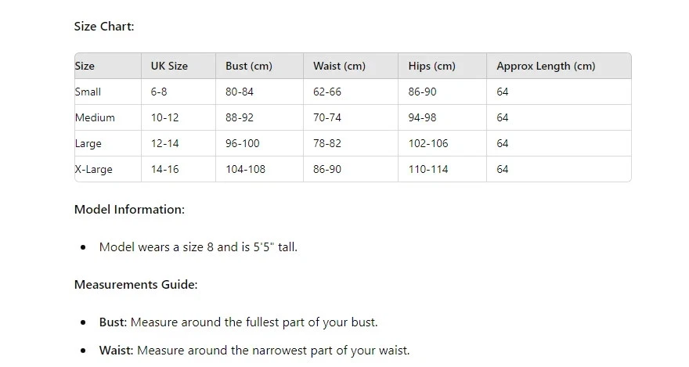Screen dimensions: 689x367
Task: Click the "Waist (cm)" column header
Action: click(339, 67)
